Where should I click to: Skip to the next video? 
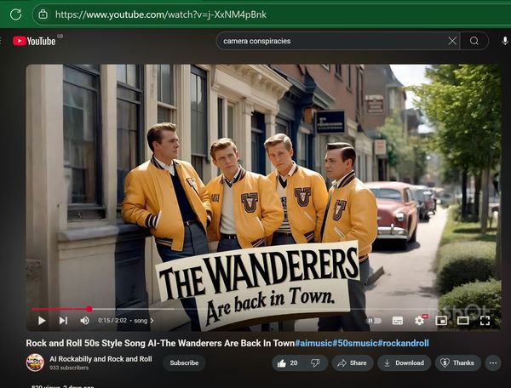pos(63,321)
